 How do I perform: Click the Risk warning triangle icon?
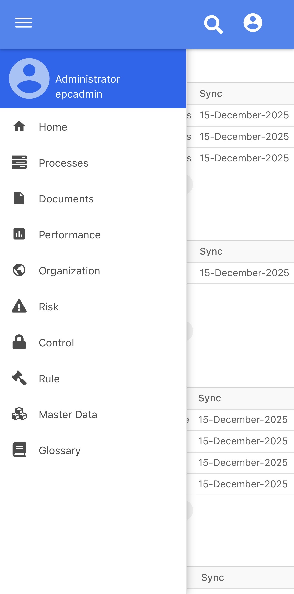point(19,306)
